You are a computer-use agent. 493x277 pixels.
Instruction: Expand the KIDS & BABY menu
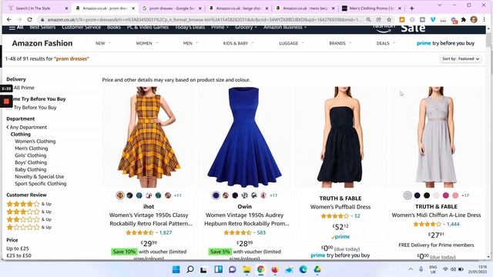(238, 43)
